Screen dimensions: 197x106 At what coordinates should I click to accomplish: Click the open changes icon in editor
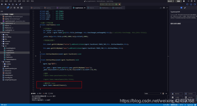[x=161, y=8]
